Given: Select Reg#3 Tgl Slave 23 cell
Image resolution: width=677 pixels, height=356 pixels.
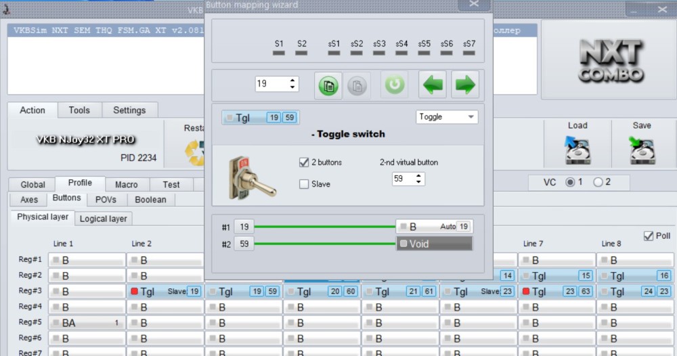Looking at the screenshot, I should [x=479, y=291].
